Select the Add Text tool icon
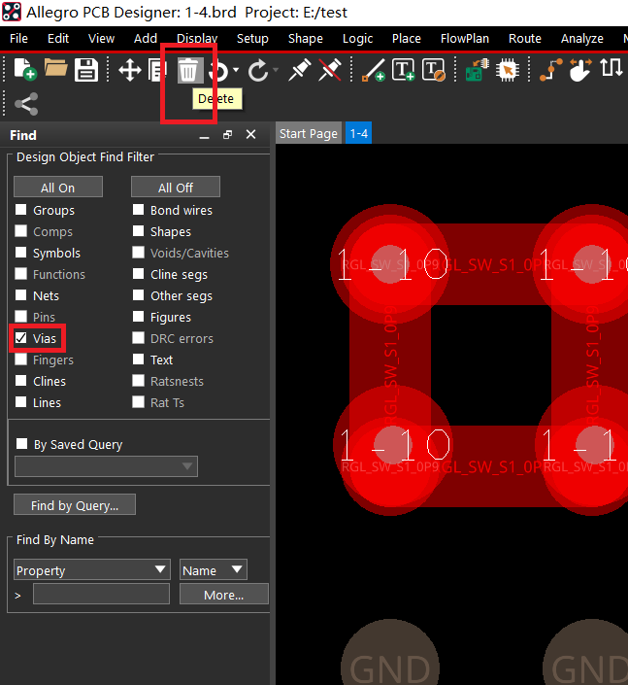Screen dimensions: 628x685 (x=403, y=70)
